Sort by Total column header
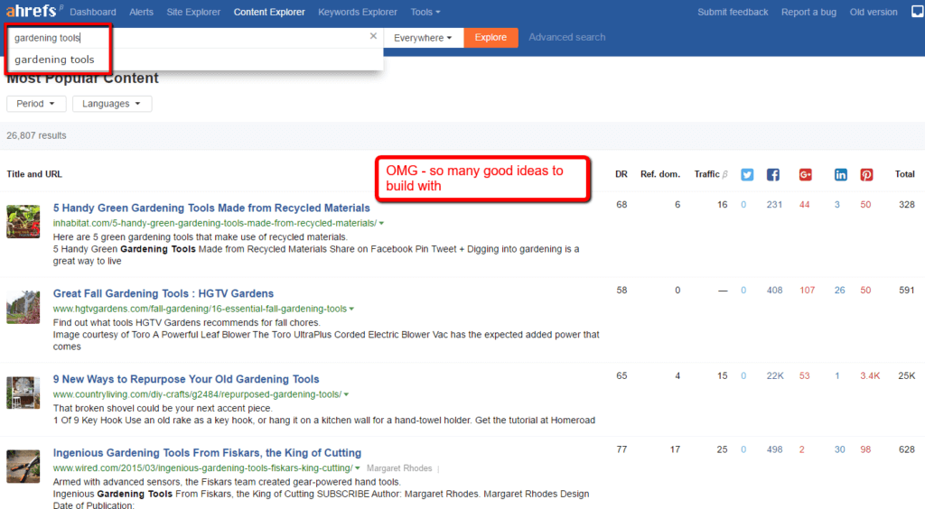925x509 pixels. tap(904, 174)
